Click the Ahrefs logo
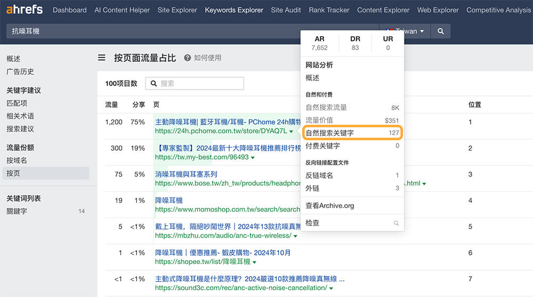533x297 pixels. pyautogui.click(x=25, y=10)
